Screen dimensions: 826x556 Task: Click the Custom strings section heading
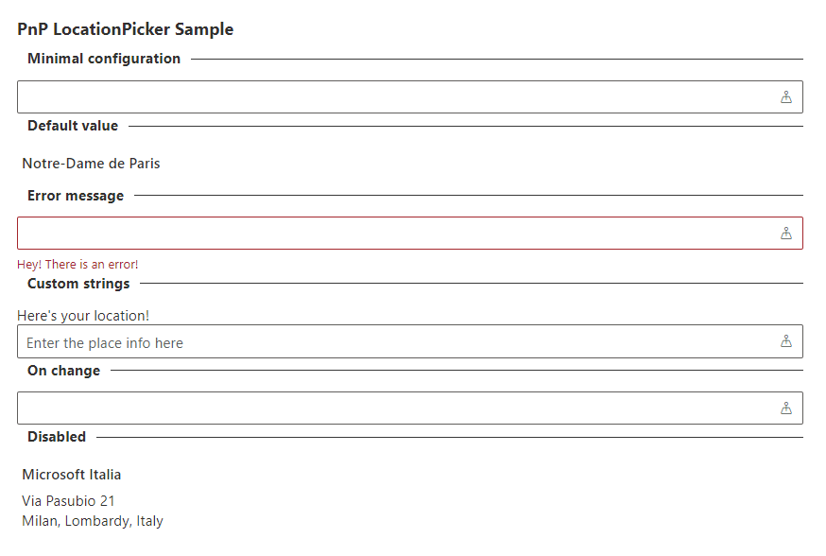(78, 284)
